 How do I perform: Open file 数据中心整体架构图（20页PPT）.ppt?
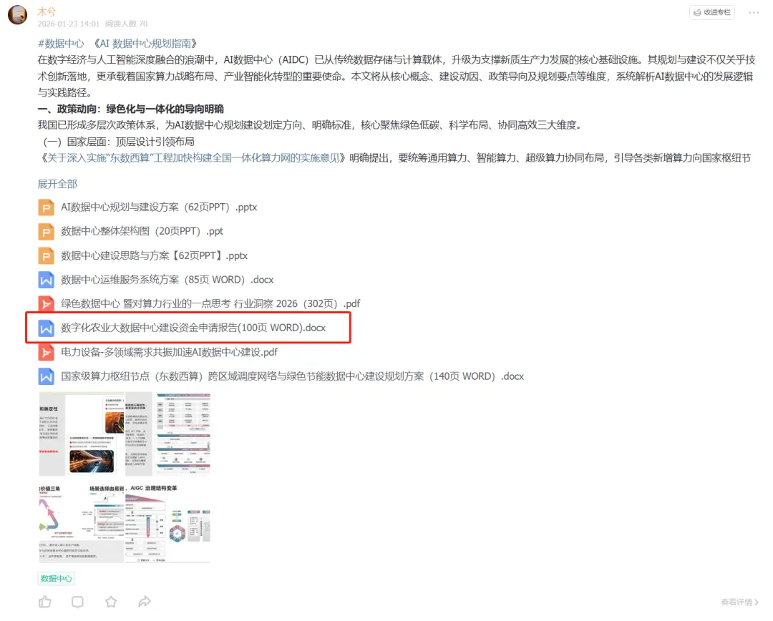[142, 232]
